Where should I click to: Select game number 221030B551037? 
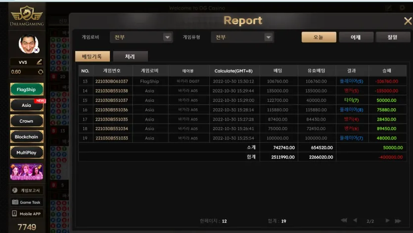112,100
